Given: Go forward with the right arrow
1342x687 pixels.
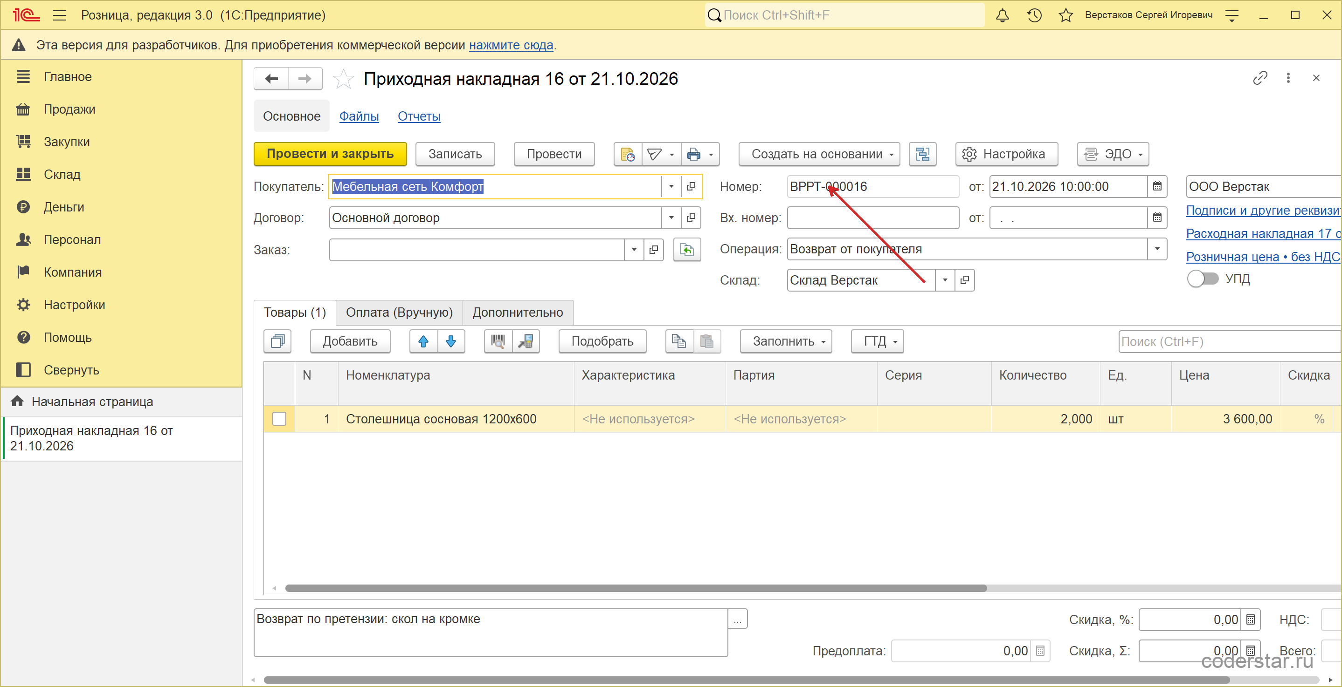Looking at the screenshot, I should click(x=305, y=79).
